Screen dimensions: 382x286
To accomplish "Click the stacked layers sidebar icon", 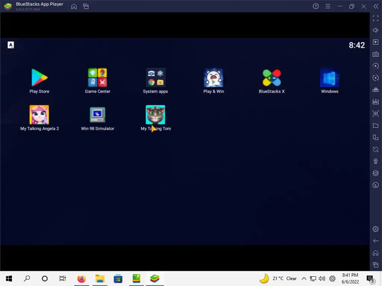I will coord(376,173).
